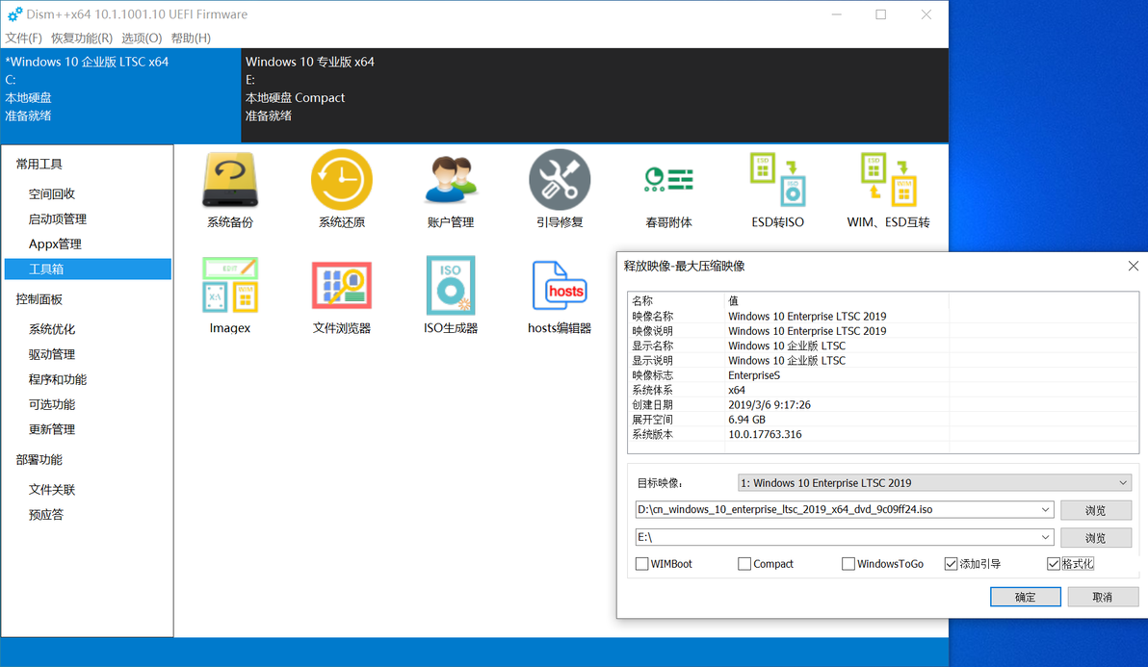Select the 展开空间 6.94 GB row
Viewport: 1148px width, 667px height.
882,420
